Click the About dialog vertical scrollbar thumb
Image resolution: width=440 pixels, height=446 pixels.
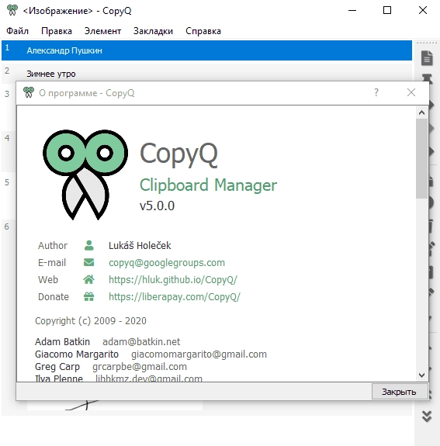(421, 158)
